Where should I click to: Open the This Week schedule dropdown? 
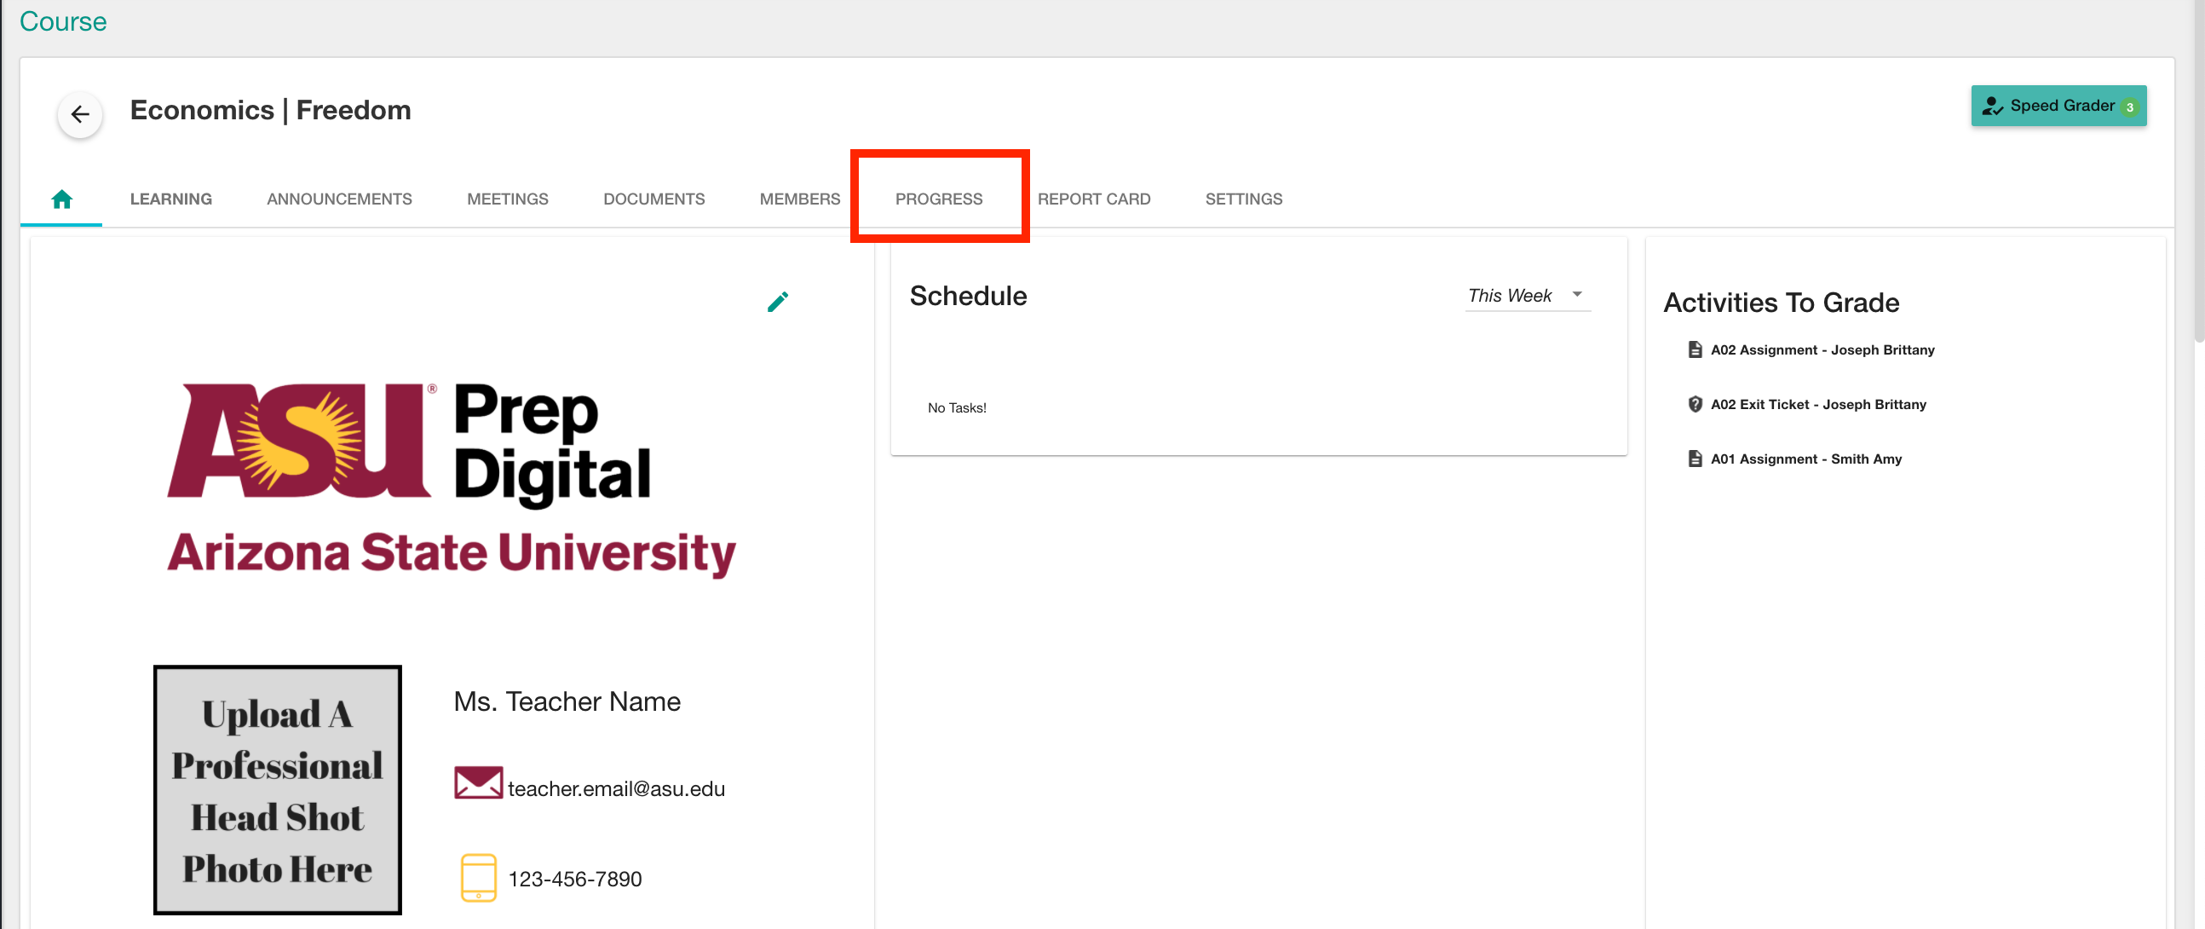tap(1528, 296)
